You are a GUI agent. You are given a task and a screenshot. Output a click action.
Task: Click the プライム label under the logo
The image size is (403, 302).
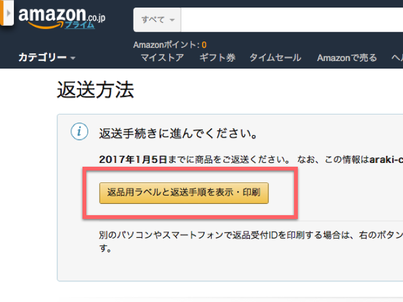click(x=79, y=25)
